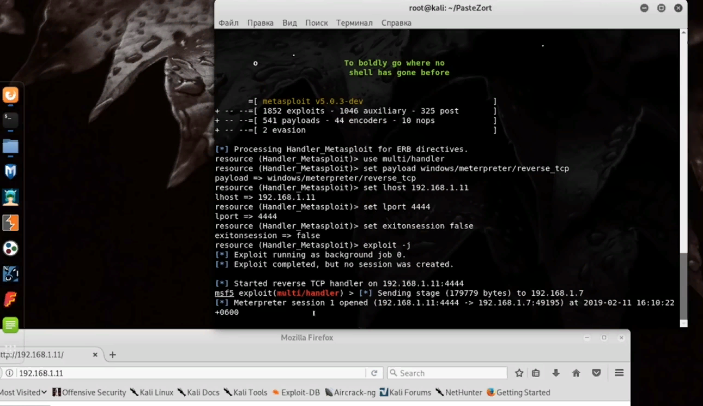Click the 'set lport 4444' command line
Viewport: 703px width, 406px height.
click(323, 207)
